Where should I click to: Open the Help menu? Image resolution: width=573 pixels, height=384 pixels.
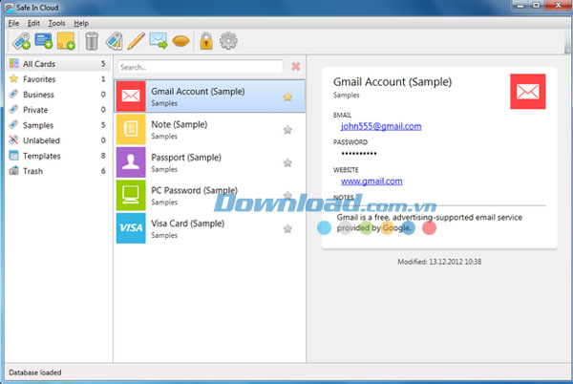(81, 23)
